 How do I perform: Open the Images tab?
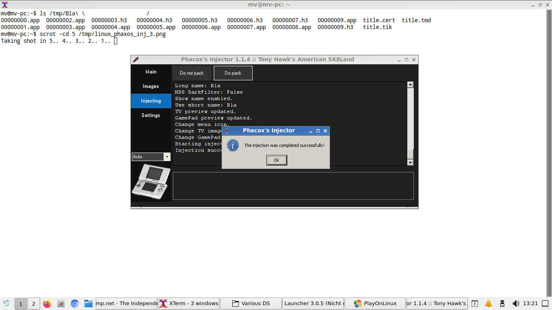coord(151,86)
